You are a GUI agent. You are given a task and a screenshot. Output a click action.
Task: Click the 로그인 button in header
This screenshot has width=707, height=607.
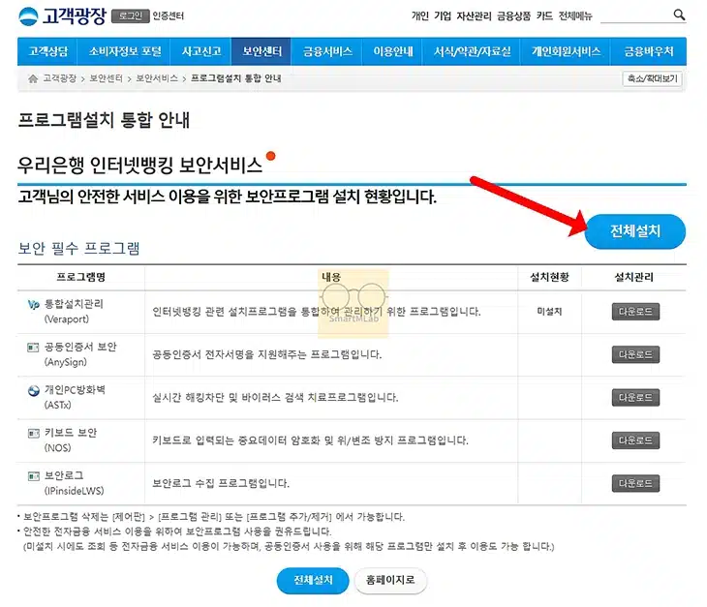point(131,16)
